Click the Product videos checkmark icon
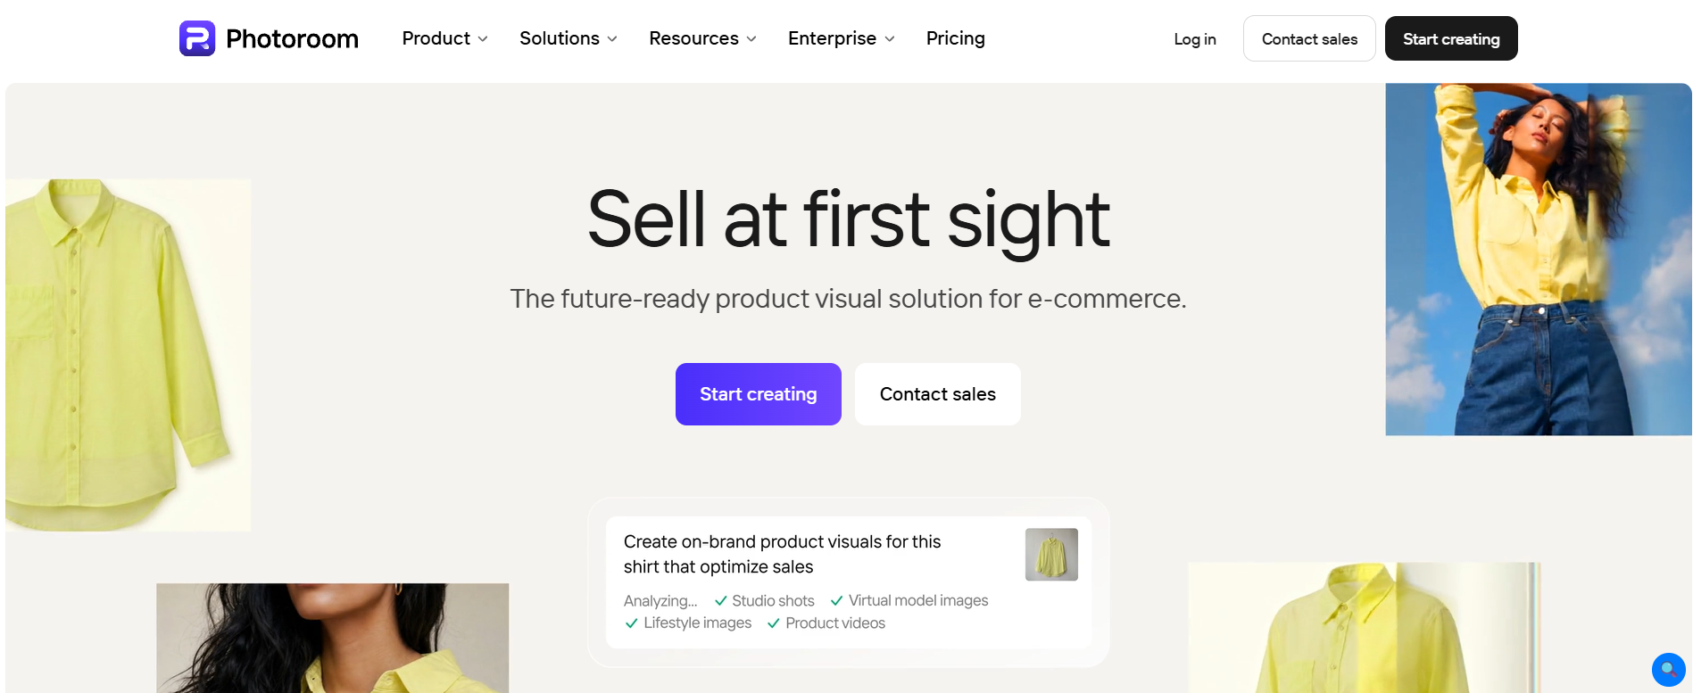 pyautogui.click(x=774, y=623)
